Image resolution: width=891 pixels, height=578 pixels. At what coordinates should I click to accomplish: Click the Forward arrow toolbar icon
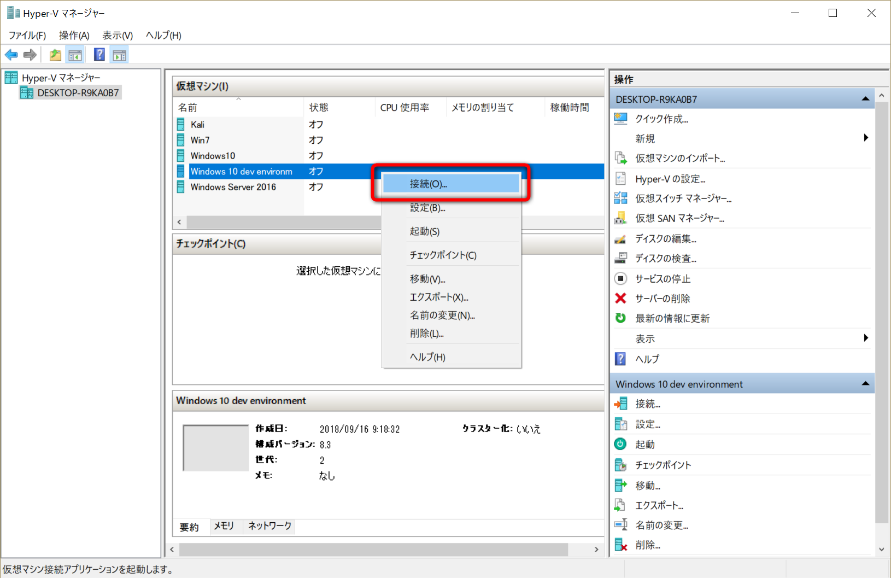30,55
